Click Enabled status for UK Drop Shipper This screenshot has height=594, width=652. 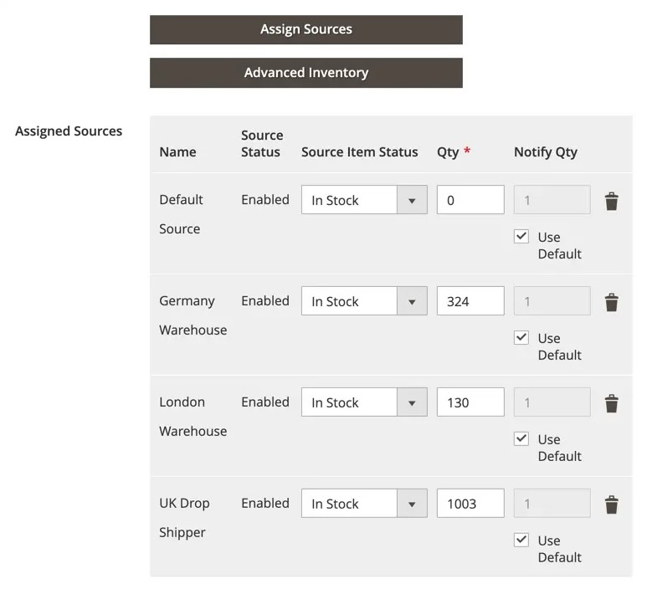tap(265, 504)
